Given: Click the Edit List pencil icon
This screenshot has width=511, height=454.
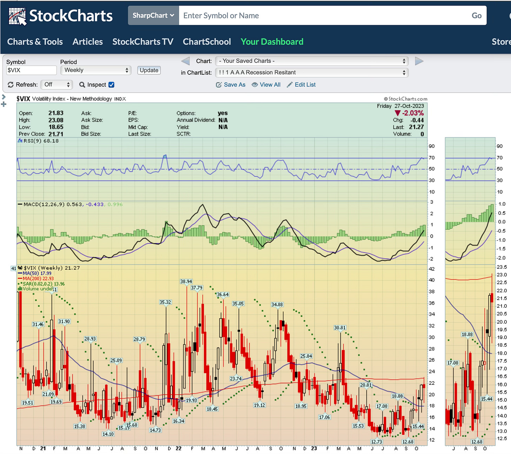Looking at the screenshot, I should [290, 85].
